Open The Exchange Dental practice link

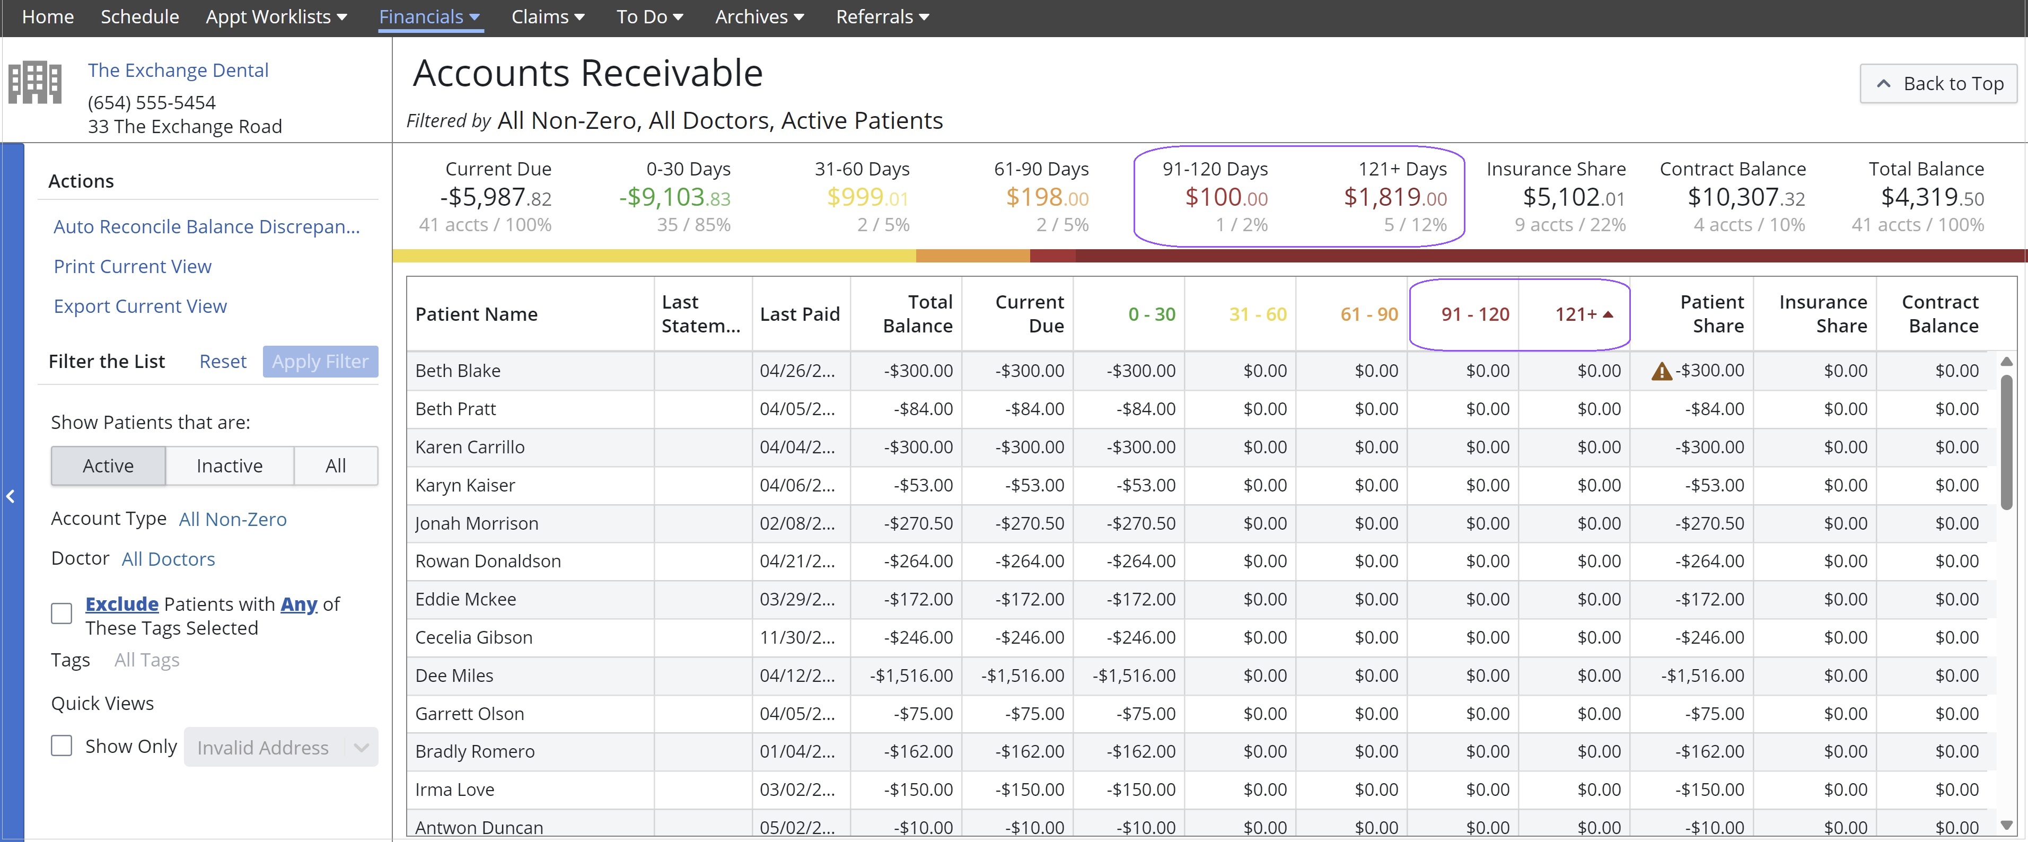[178, 70]
